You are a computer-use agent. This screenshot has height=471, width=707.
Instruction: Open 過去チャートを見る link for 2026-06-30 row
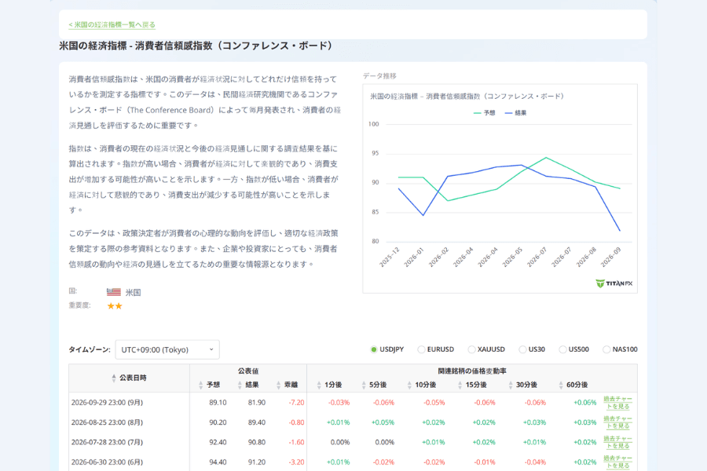[x=617, y=462]
